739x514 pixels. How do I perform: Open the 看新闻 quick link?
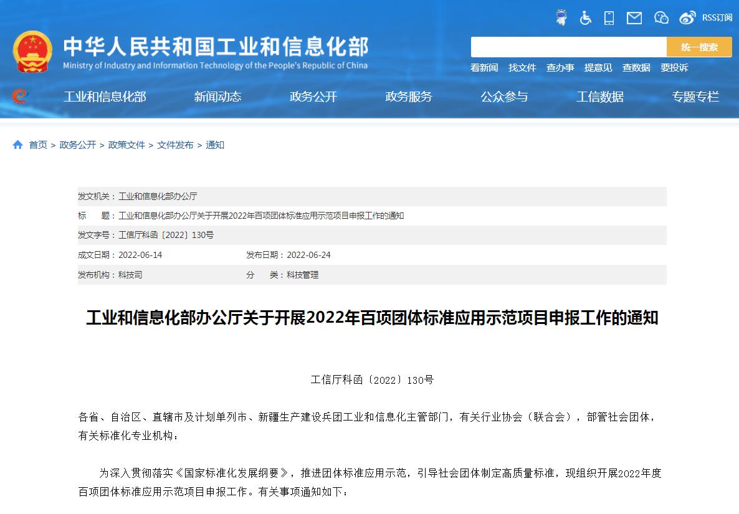point(484,68)
